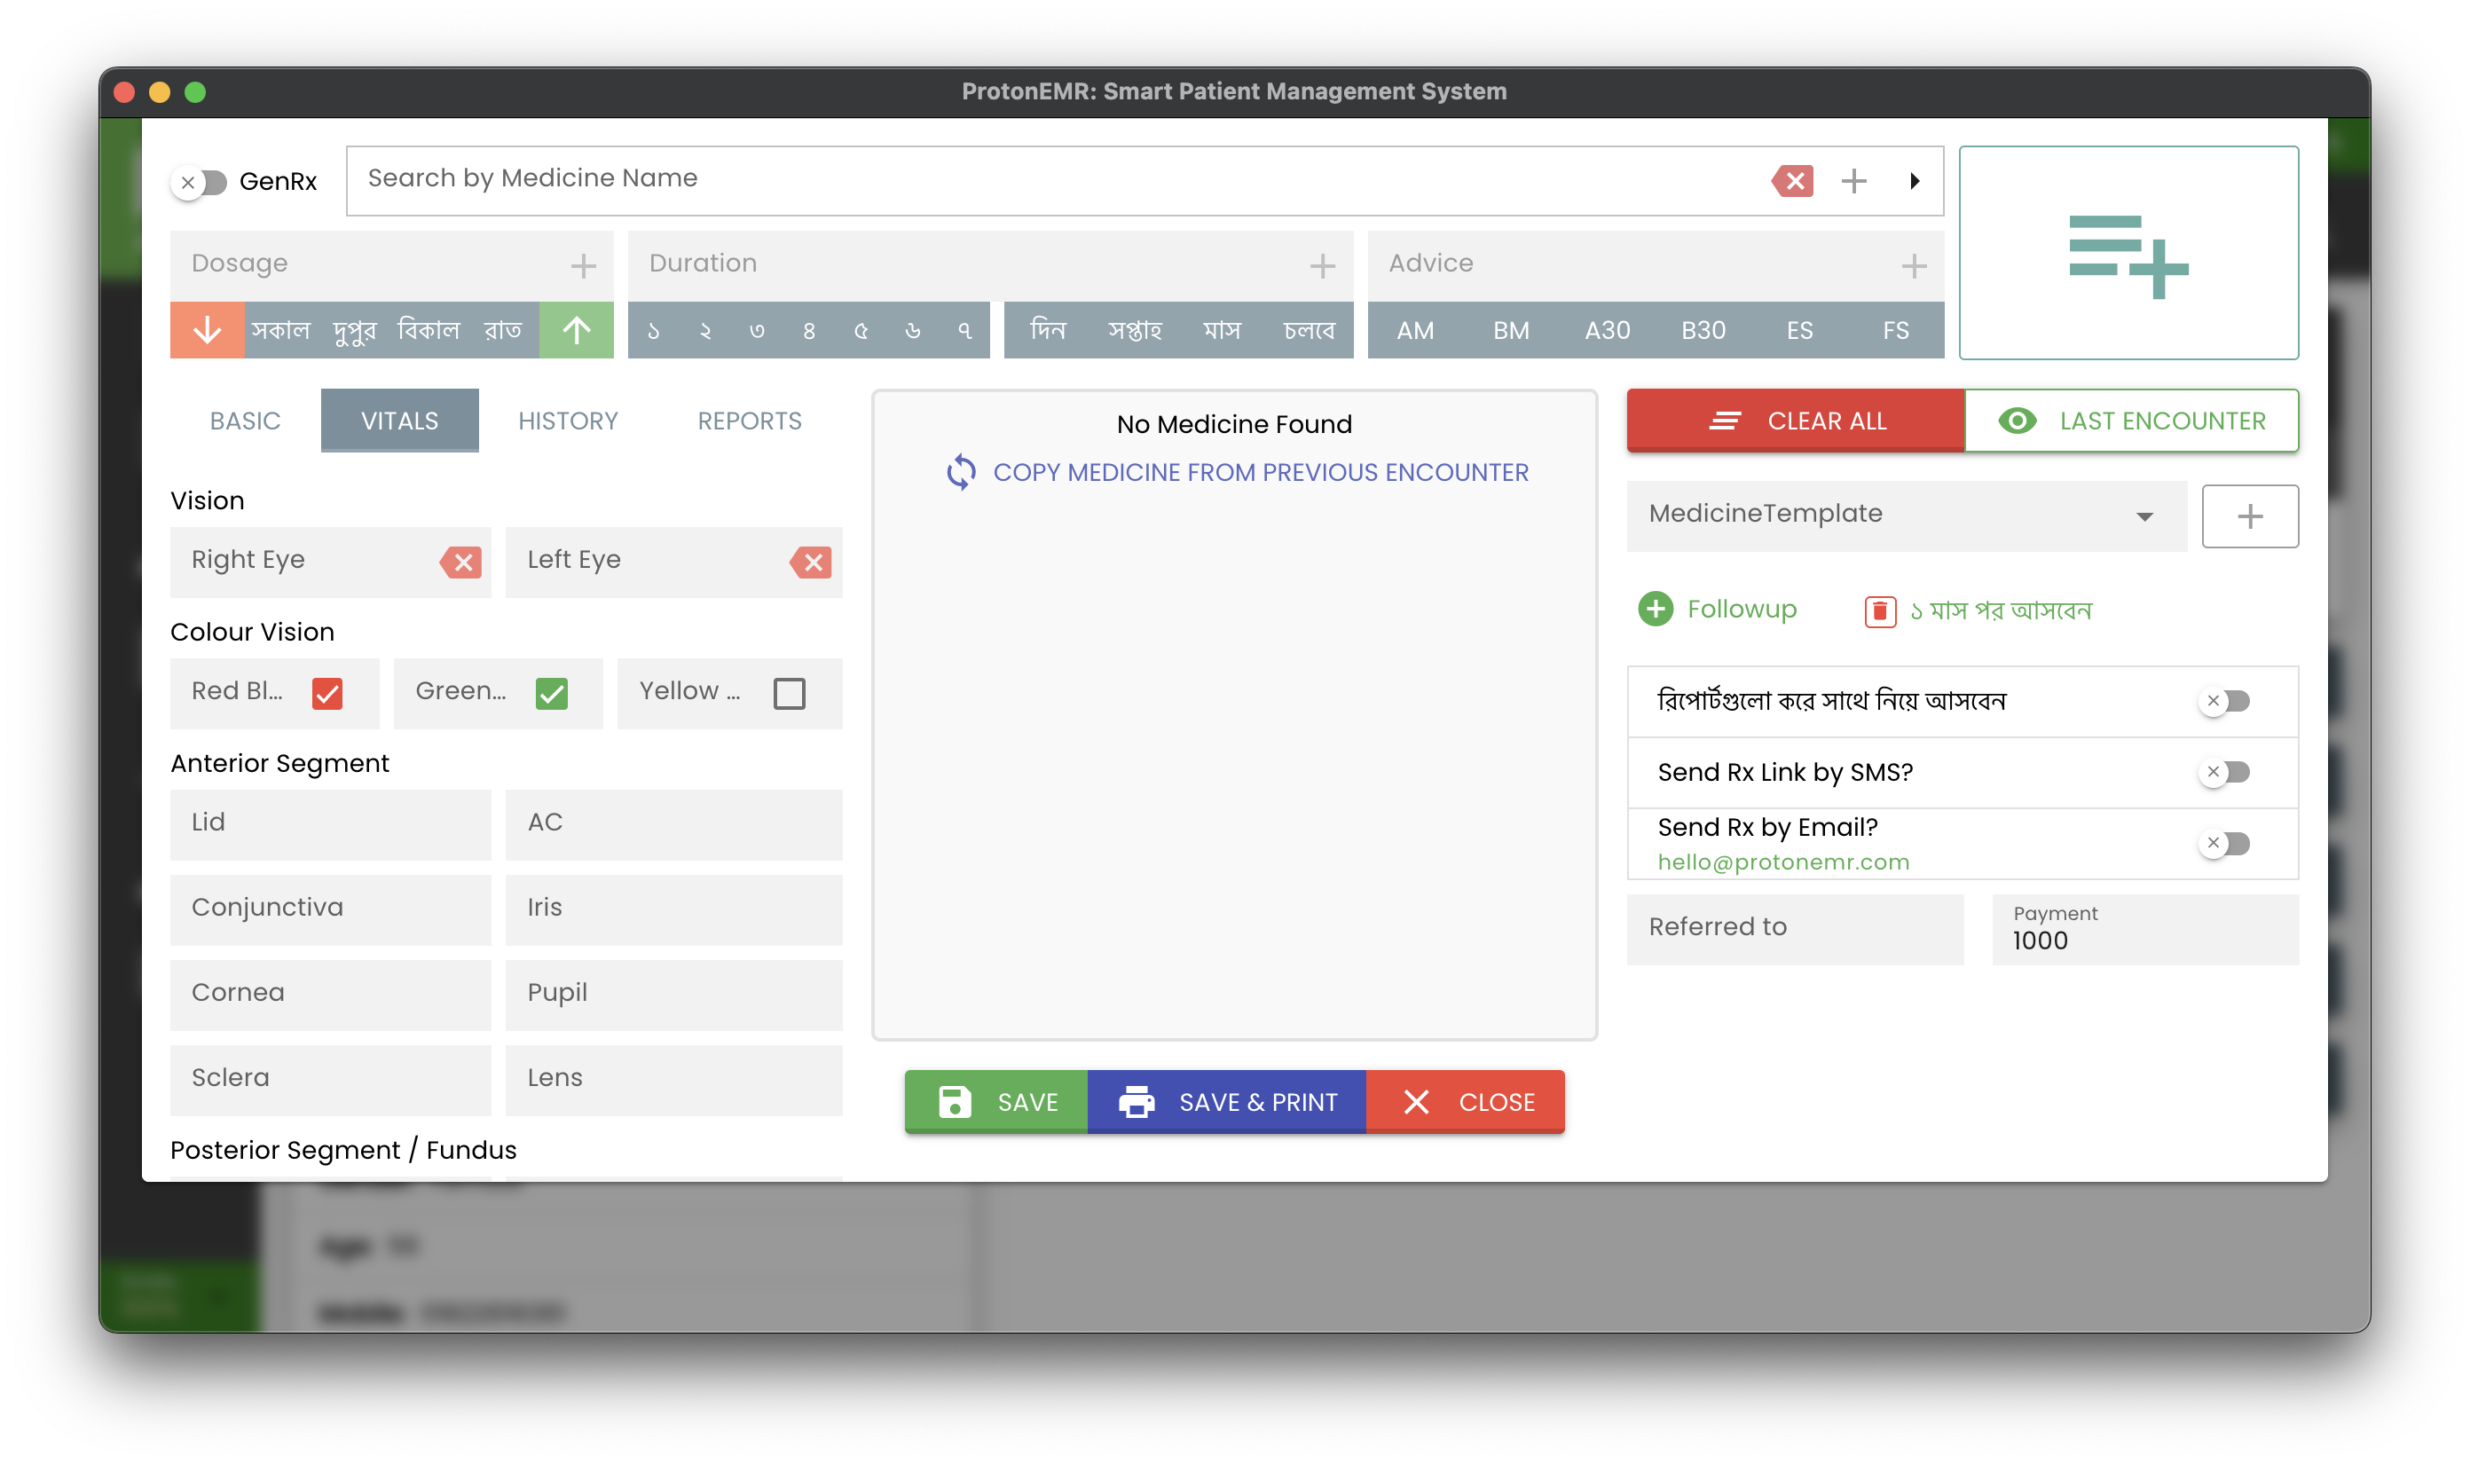The width and height of the screenshot is (2470, 1464).
Task: Click the orange down arrow in Dosage
Action: tap(207, 329)
